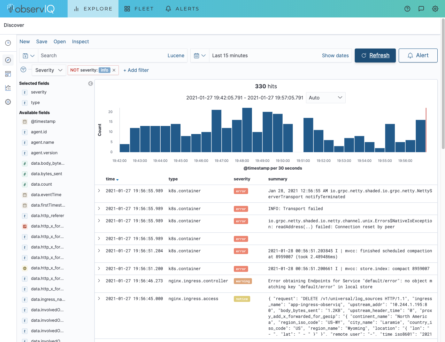Select the 'type' selected field

(x=35, y=103)
